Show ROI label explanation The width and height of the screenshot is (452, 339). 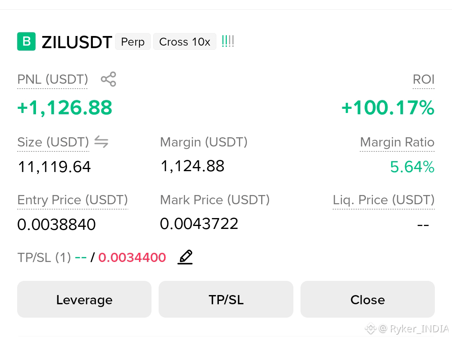(x=424, y=80)
